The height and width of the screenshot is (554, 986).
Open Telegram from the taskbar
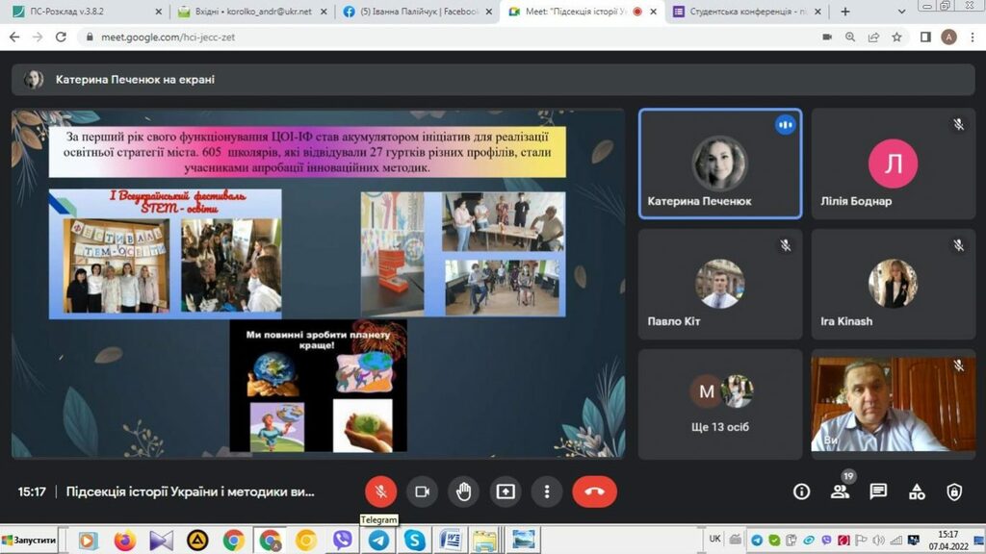(x=379, y=541)
